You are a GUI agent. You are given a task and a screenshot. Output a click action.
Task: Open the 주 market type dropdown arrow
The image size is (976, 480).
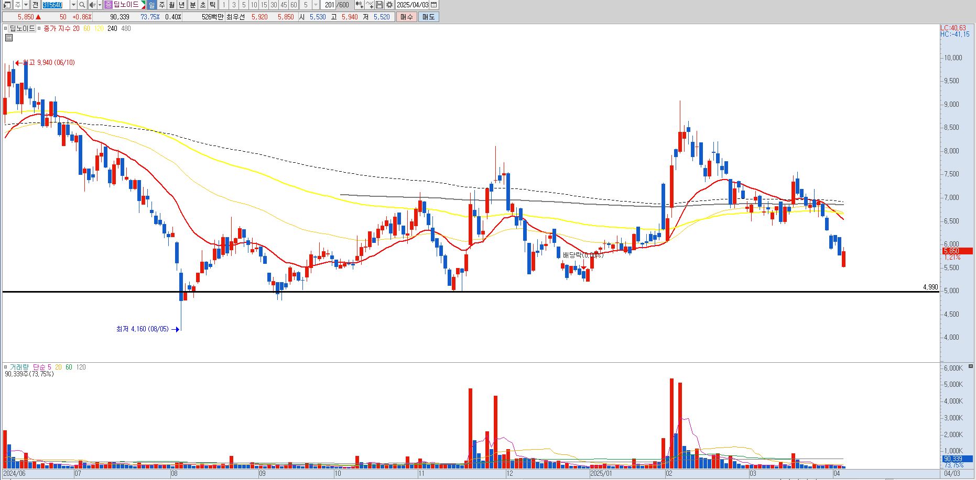tap(26, 5)
